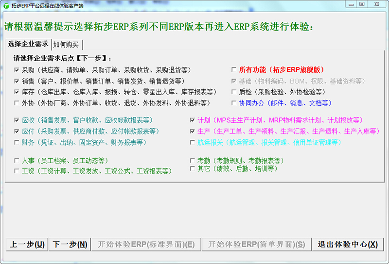Switch to the 如何购买 tab
Viewport: 389px width, 264px height.
click(x=67, y=45)
